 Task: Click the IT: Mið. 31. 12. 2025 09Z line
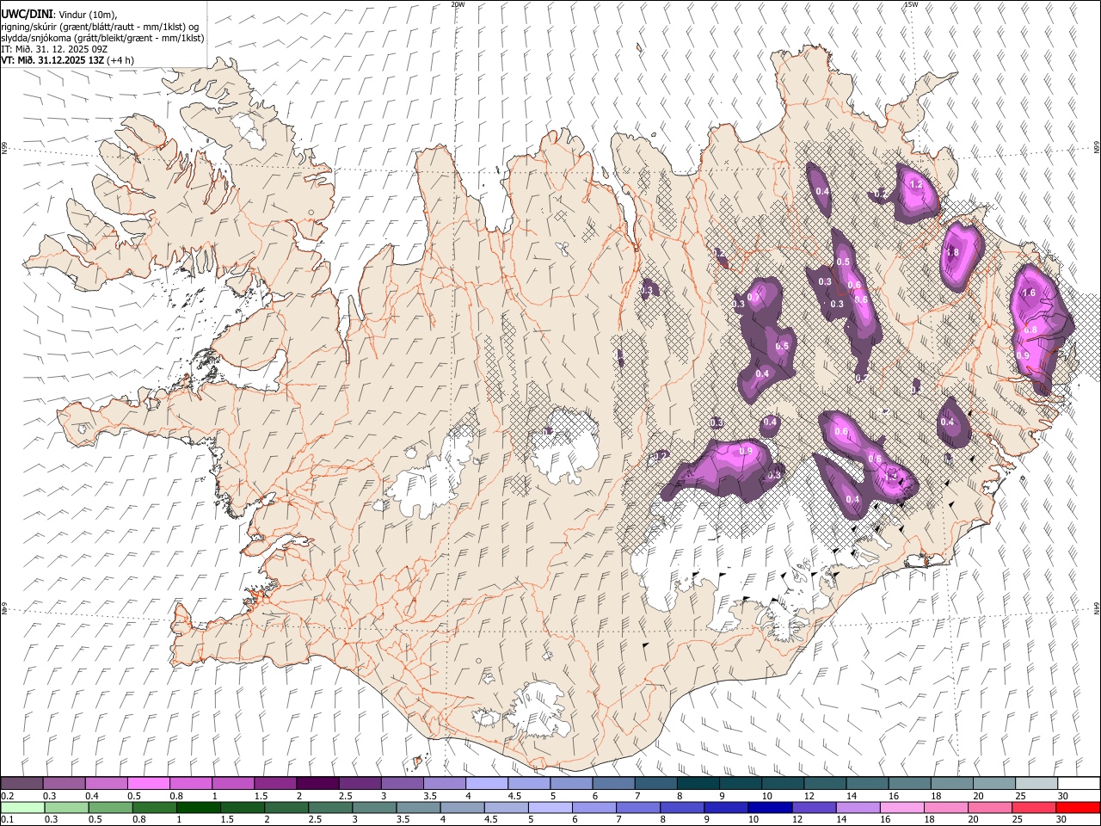click(54, 49)
